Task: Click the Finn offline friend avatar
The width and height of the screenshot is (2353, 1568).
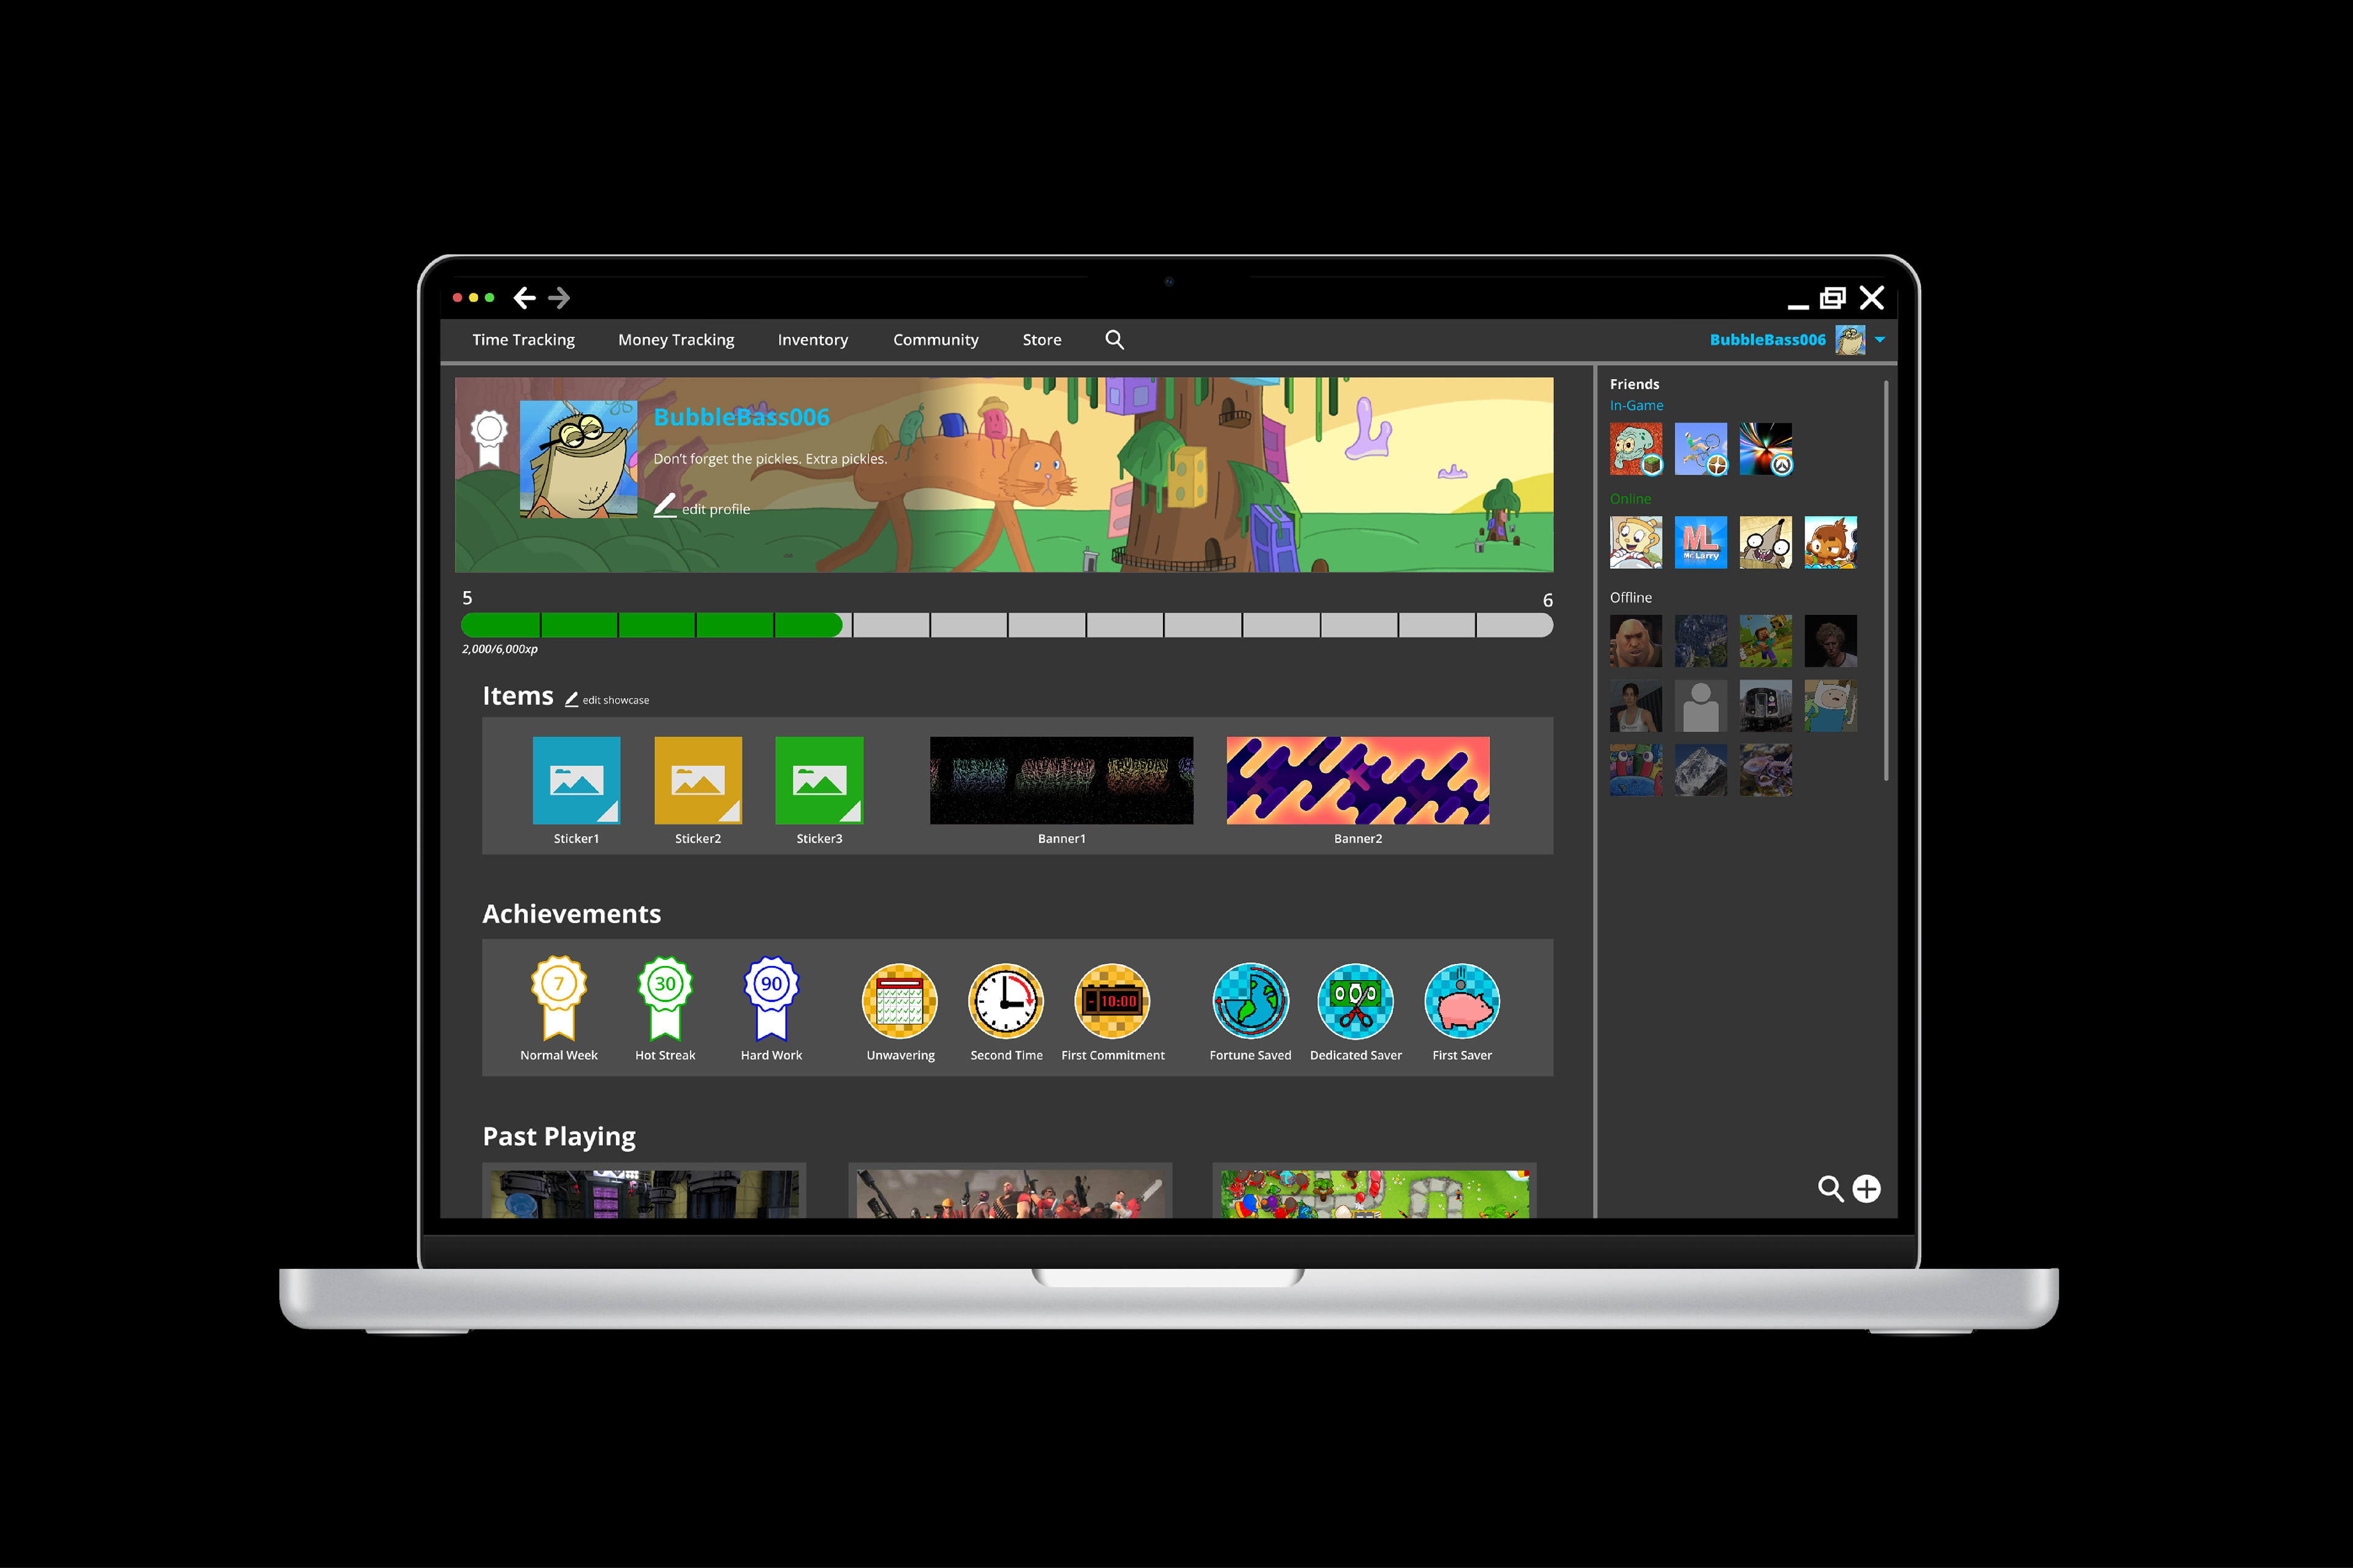Action: 1831,706
